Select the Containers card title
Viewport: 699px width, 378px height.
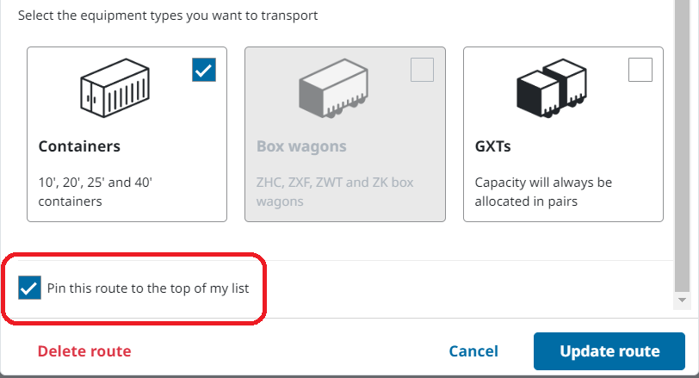(x=79, y=146)
